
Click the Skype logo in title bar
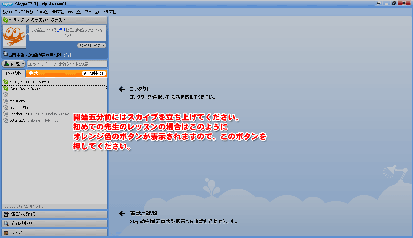[7, 4]
